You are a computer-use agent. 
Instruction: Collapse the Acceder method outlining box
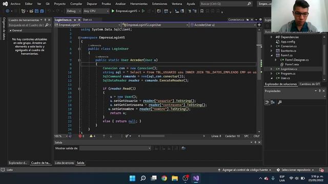tap(79, 60)
